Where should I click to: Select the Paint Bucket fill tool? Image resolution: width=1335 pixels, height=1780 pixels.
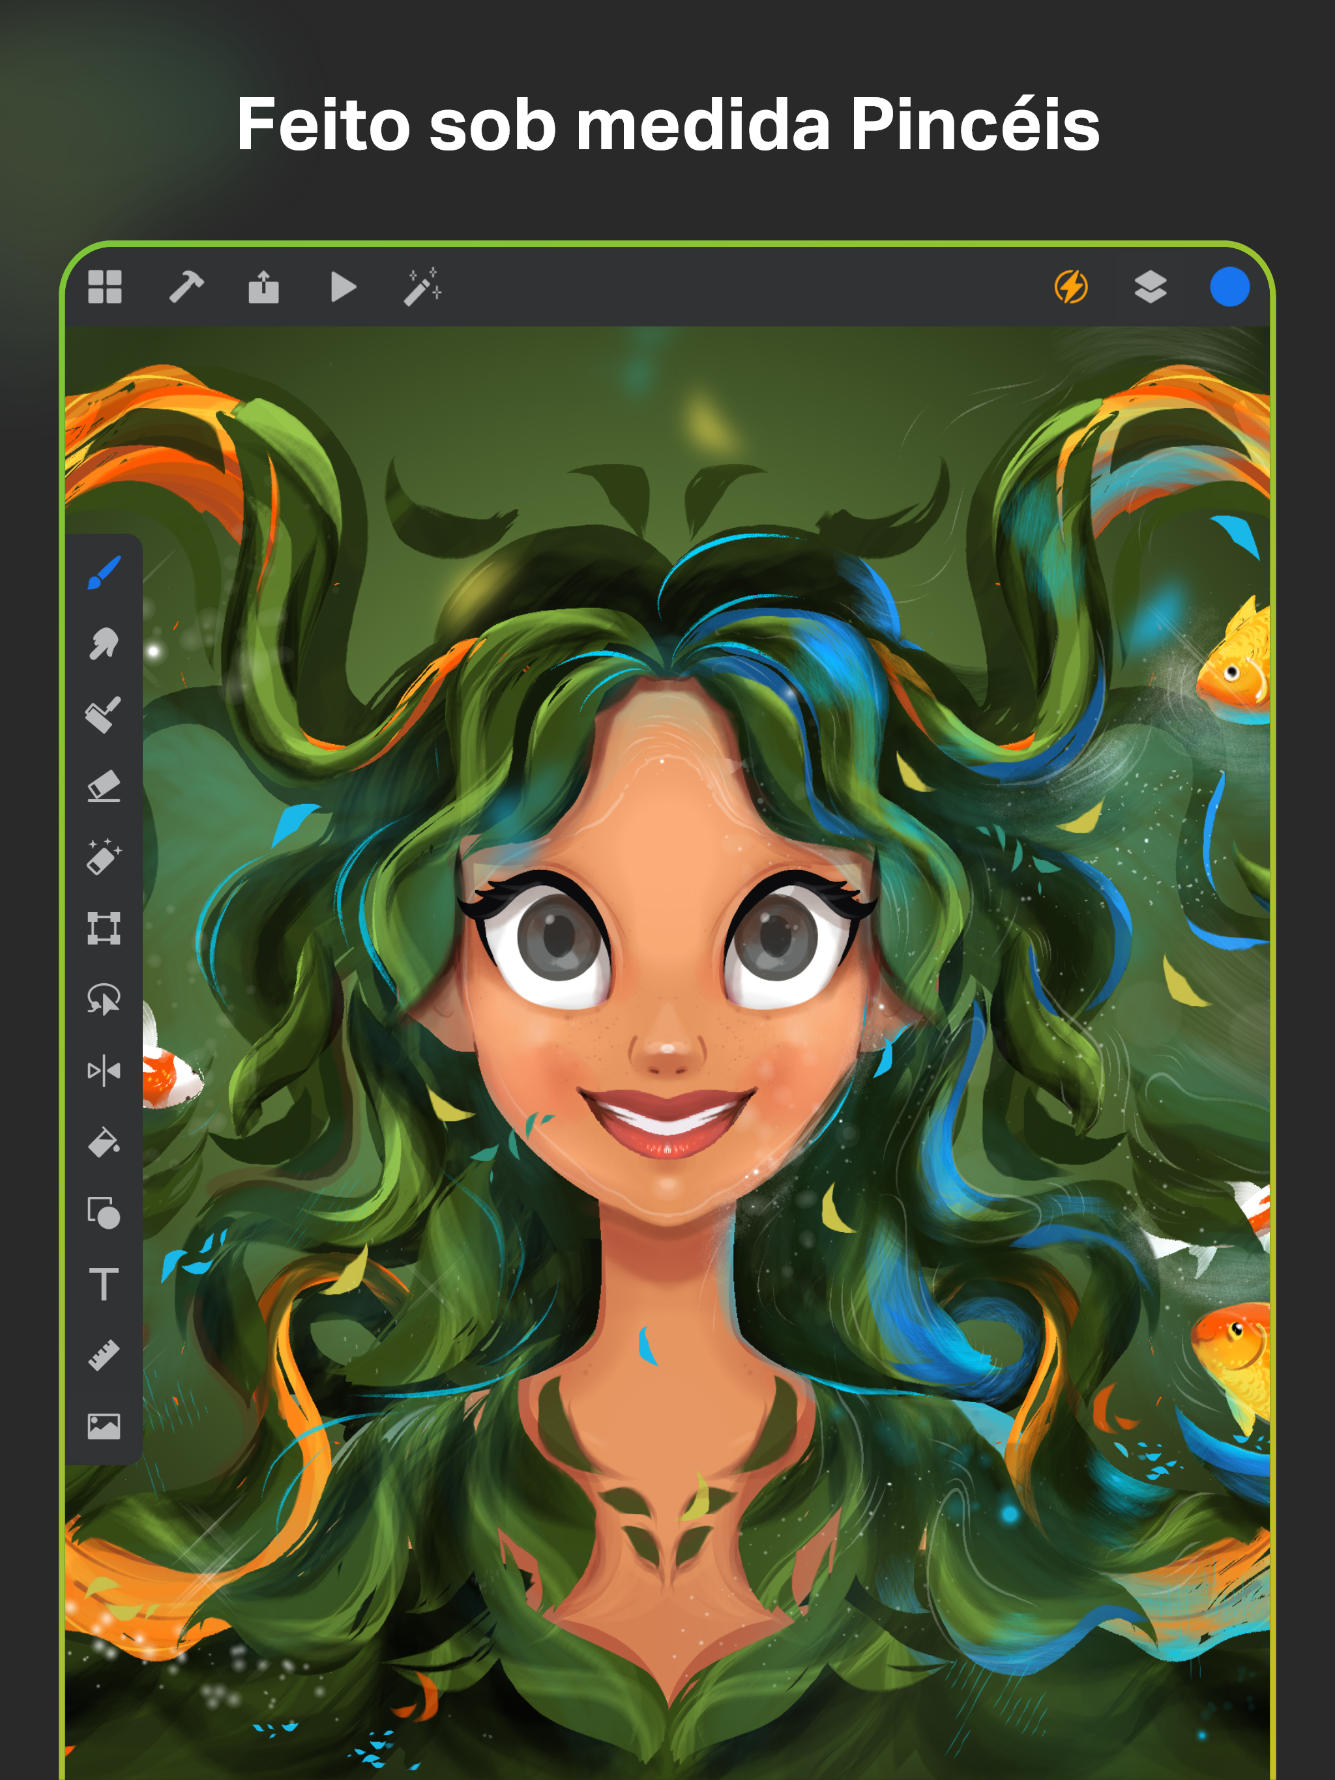(104, 1142)
